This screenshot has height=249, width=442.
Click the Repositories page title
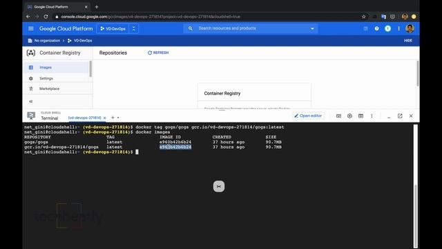(x=113, y=53)
